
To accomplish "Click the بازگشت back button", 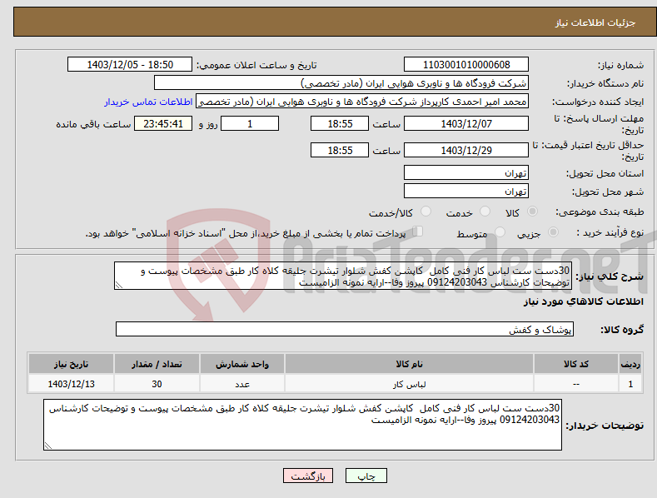I will pyautogui.click(x=308, y=476).
